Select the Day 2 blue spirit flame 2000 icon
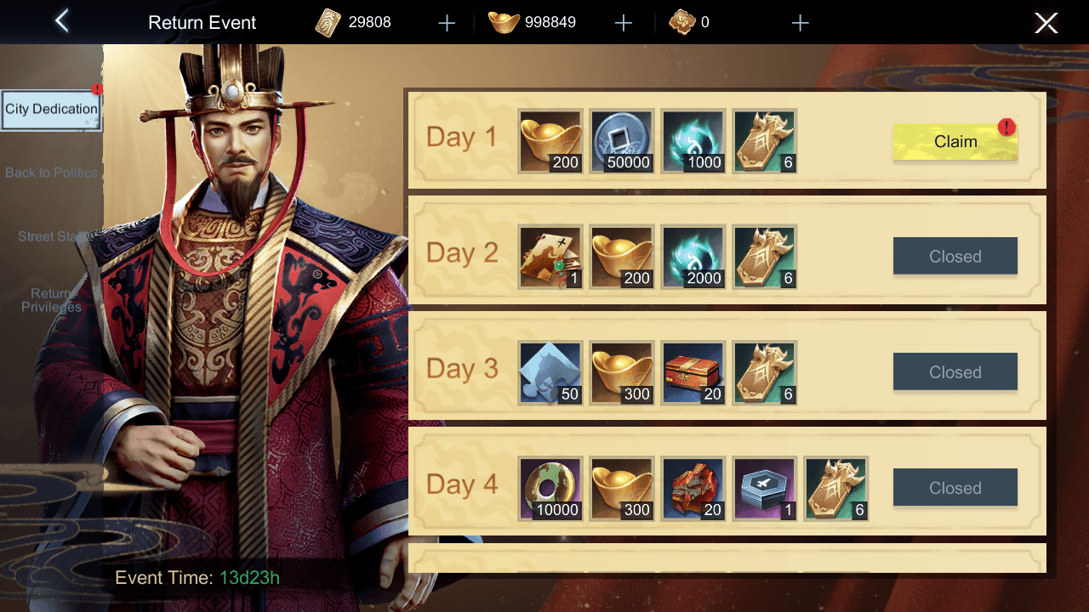This screenshot has width=1089, height=612. [x=693, y=257]
